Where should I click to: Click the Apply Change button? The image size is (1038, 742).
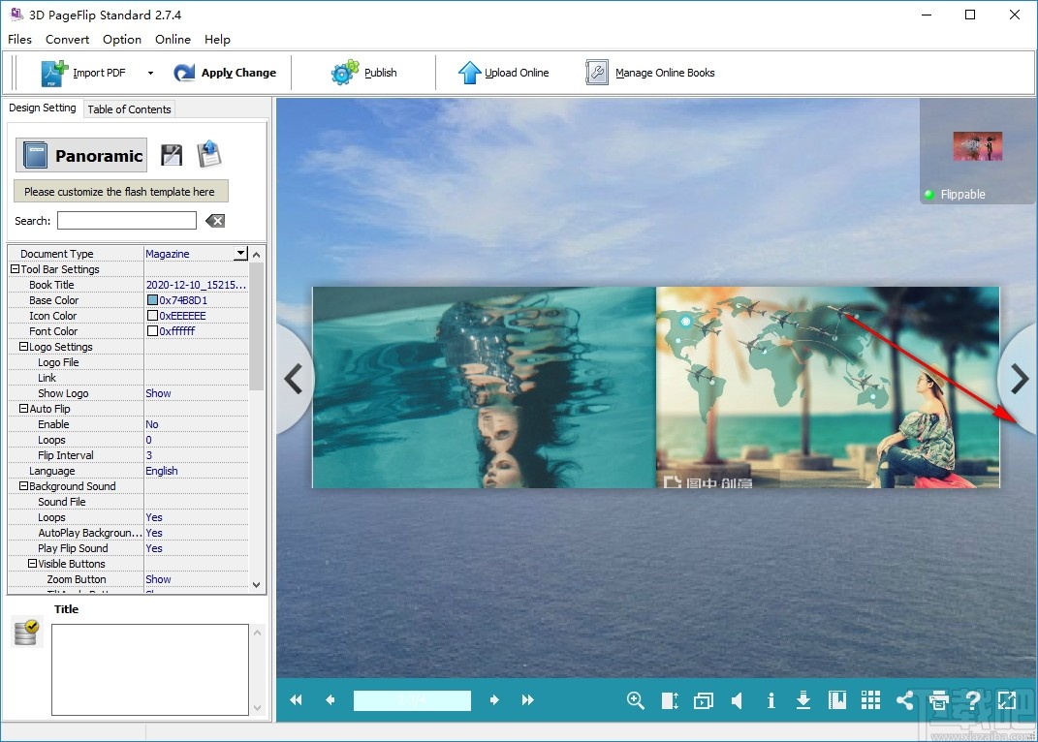click(x=225, y=73)
